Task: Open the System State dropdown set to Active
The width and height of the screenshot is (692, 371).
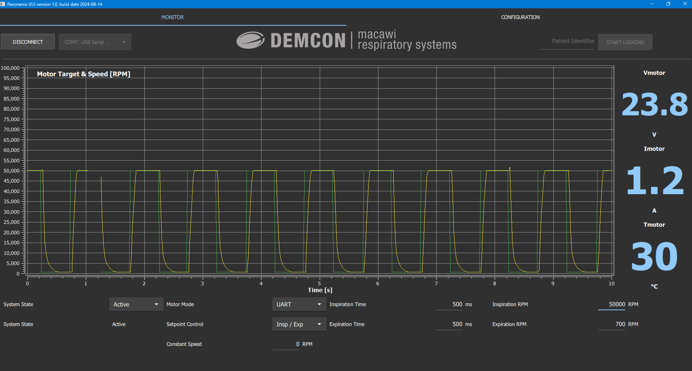Action: point(136,304)
